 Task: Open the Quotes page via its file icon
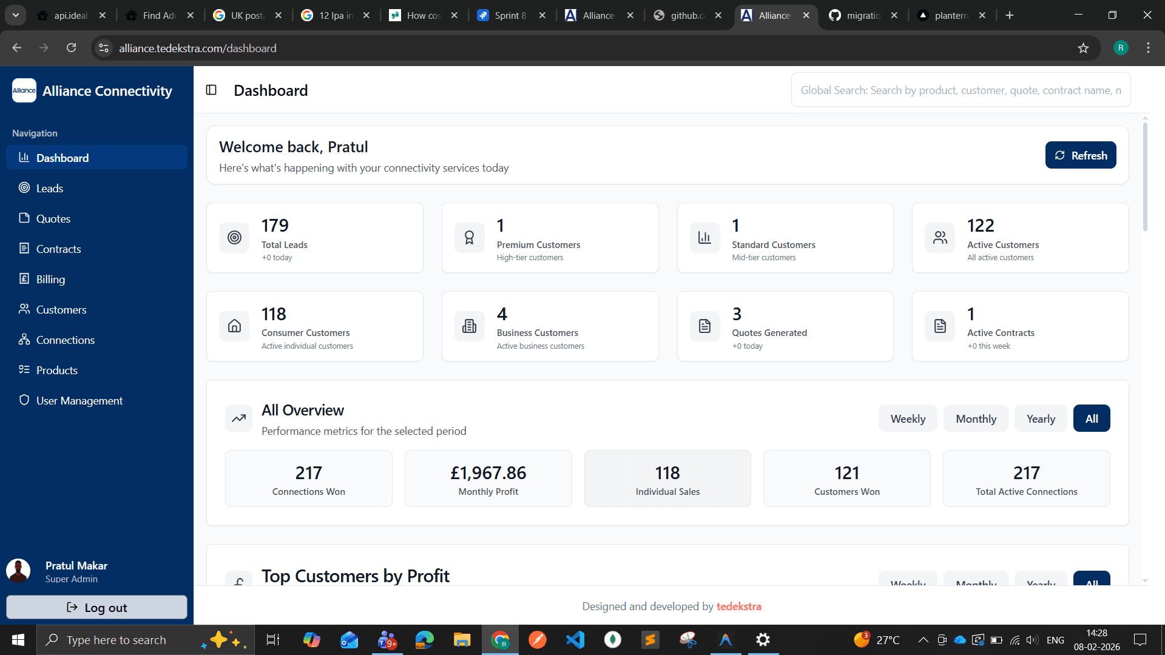24,218
